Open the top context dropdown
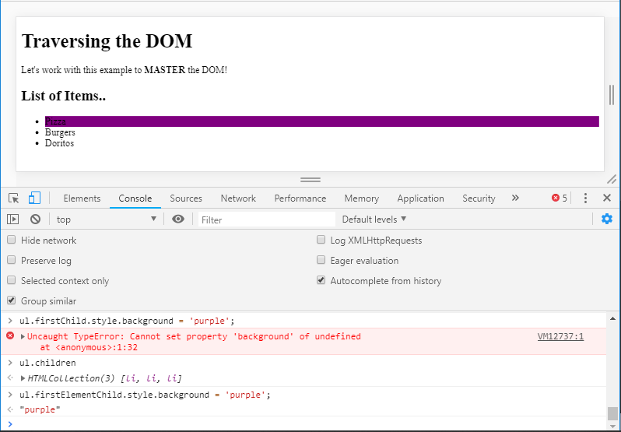Image resolution: width=621 pixels, height=432 pixels. (106, 220)
